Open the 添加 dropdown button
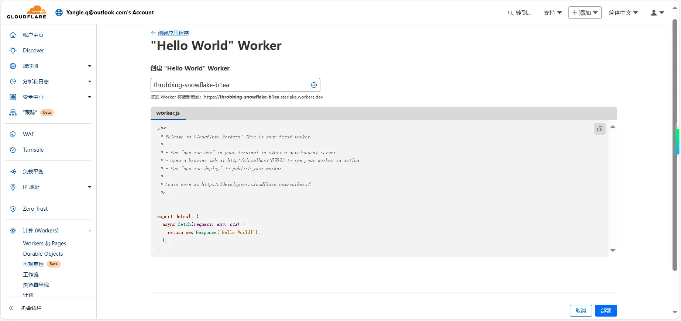 (585, 13)
